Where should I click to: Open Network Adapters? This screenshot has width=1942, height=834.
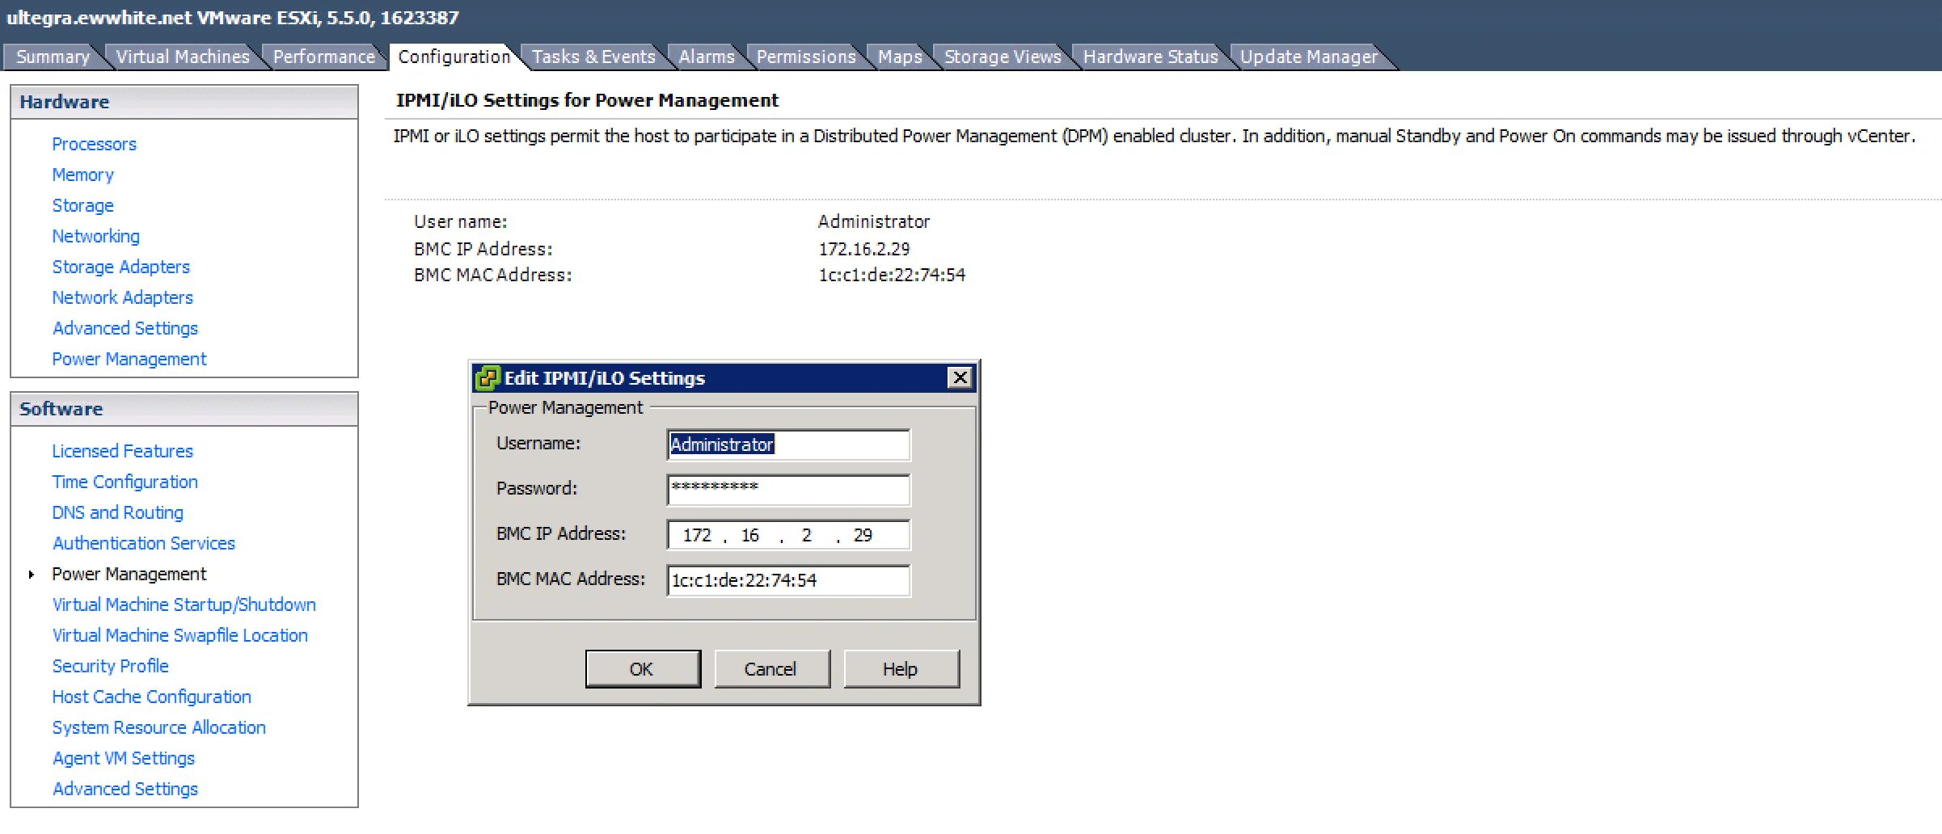tap(123, 297)
